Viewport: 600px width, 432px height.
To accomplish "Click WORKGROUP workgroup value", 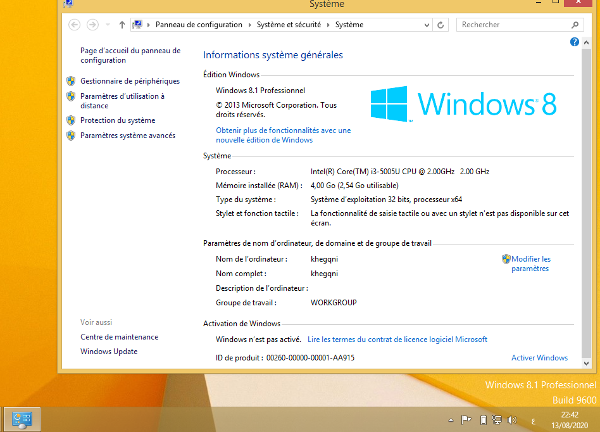I will tap(334, 303).
